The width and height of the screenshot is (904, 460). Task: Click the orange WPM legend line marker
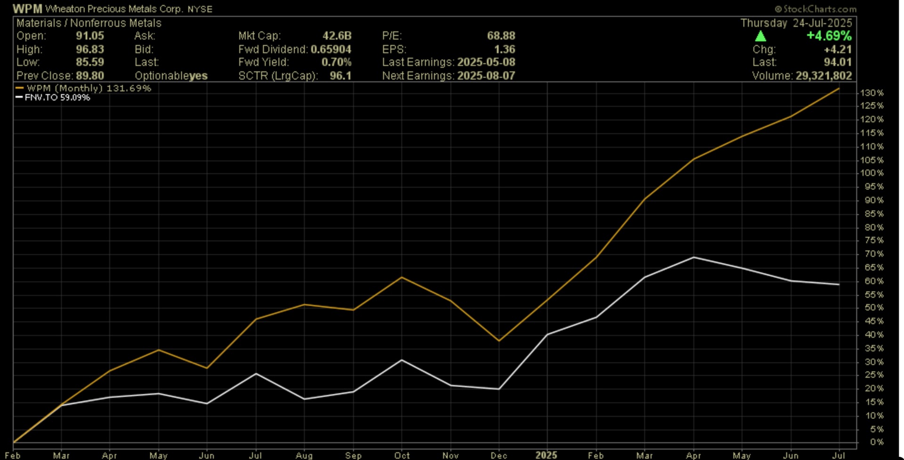(x=19, y=88)
